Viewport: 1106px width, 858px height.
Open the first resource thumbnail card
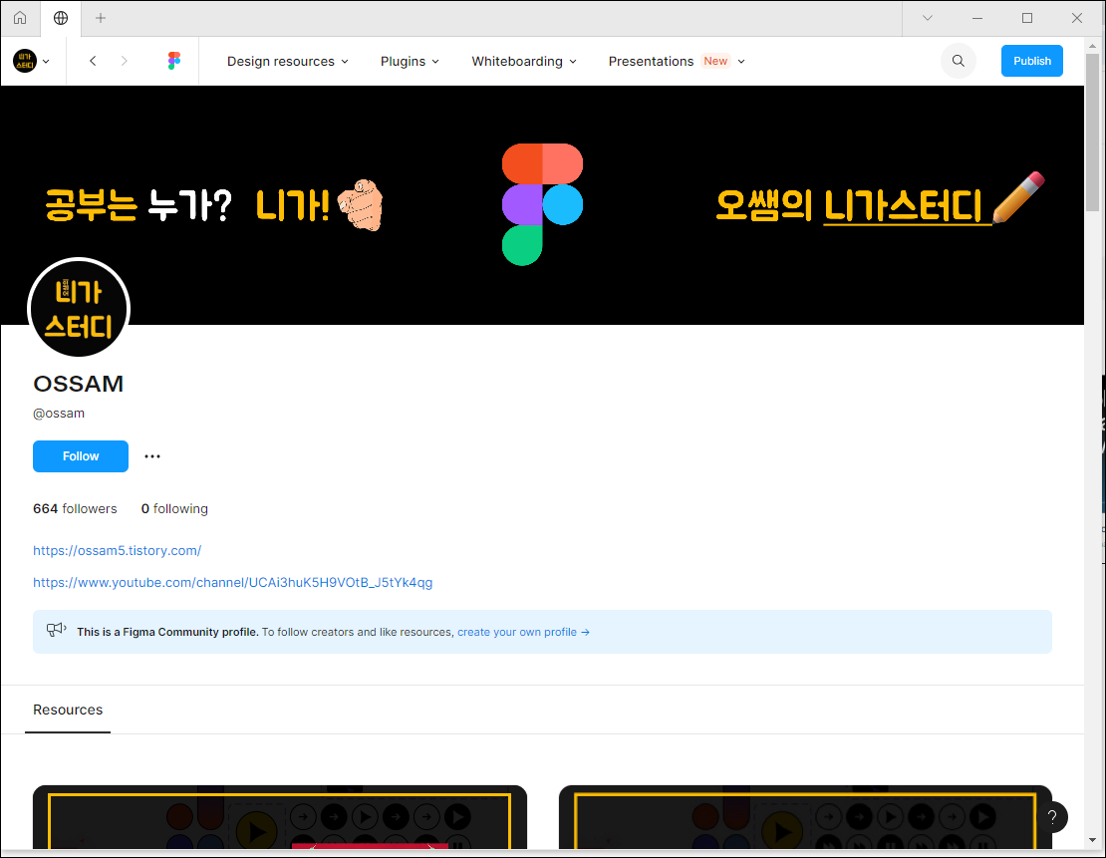[x=280, y=817]
